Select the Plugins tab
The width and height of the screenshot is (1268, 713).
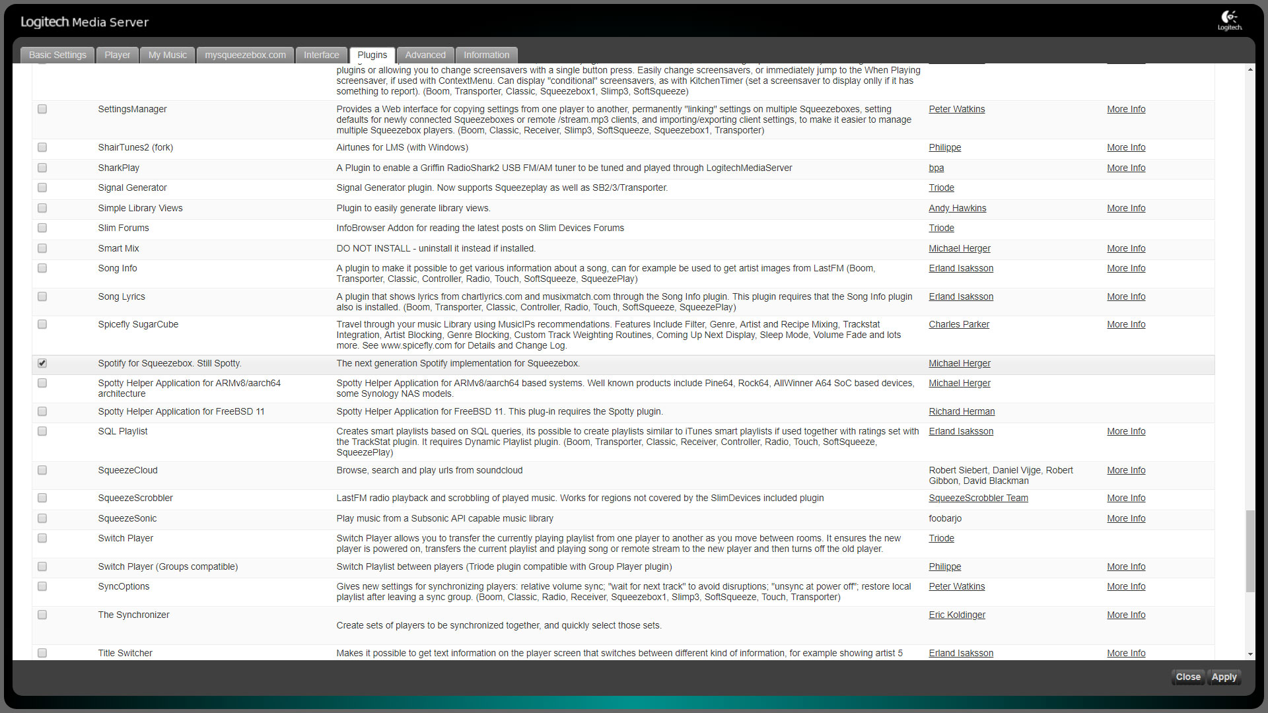(x=372, y=55)
